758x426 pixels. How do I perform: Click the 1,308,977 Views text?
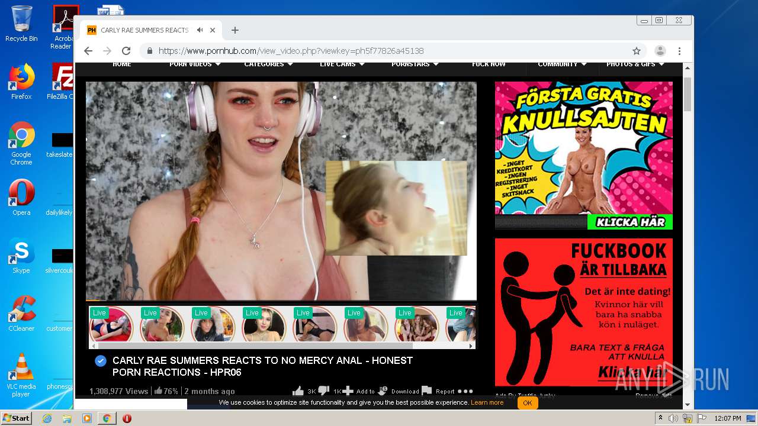point(120,391)
